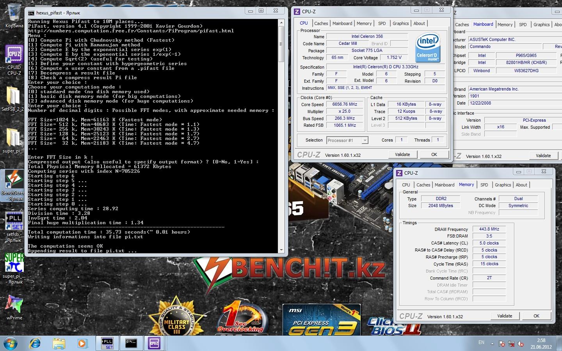Click the console scrollbar down arrow
Screen dimensions: 562x351
tap(281, 250)
